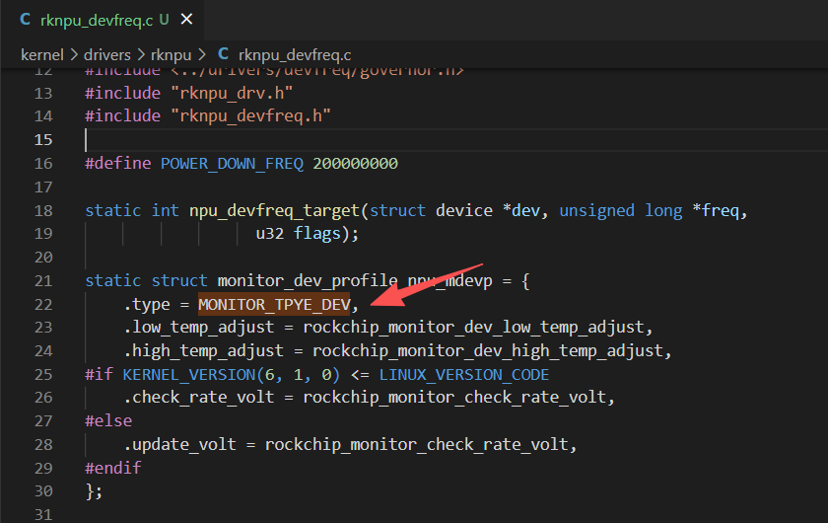
Task: Click monitor_dev_profile struct type name
Action: [308, 281]
